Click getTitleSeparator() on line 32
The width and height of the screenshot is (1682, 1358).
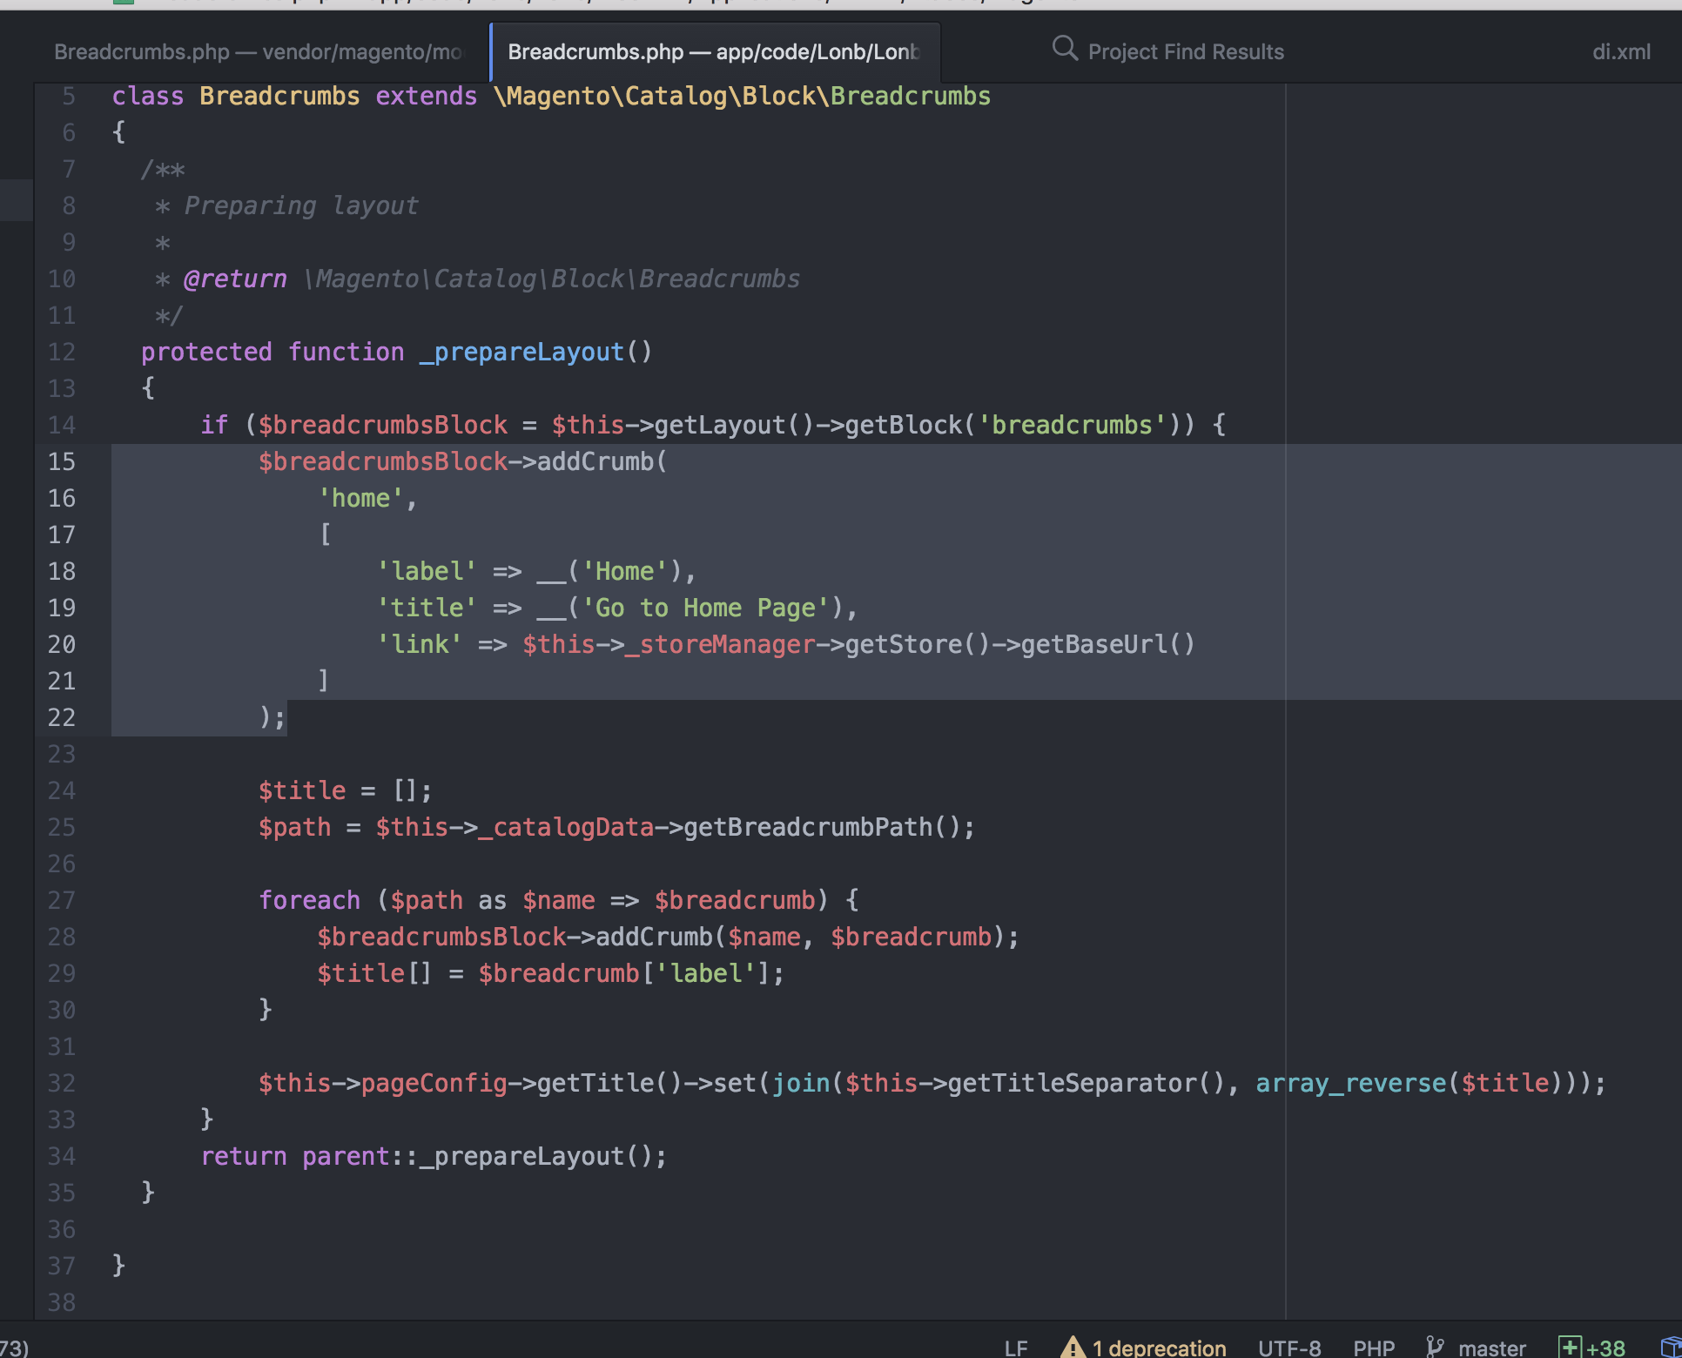1086,1083
